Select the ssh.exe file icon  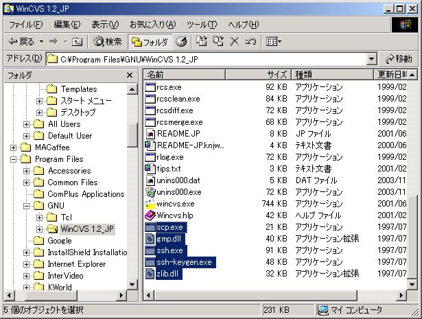(x=150, y=250)
